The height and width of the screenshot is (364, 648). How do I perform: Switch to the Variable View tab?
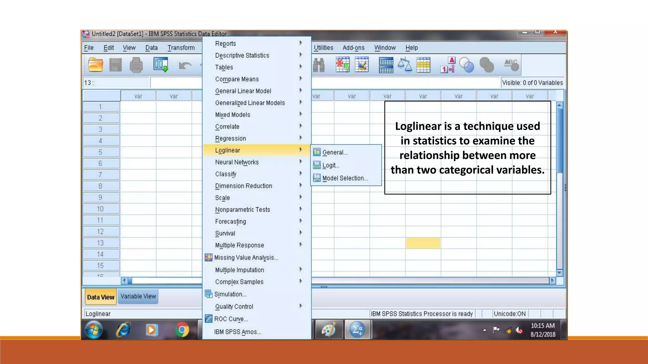138,296
